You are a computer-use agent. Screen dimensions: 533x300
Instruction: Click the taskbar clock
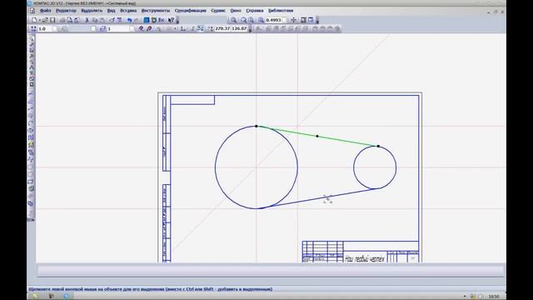pos(494,297)
